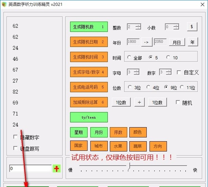This screenshot has width=208, height=187.
Task: Click the 月份 month button
Action: [99, 132]
